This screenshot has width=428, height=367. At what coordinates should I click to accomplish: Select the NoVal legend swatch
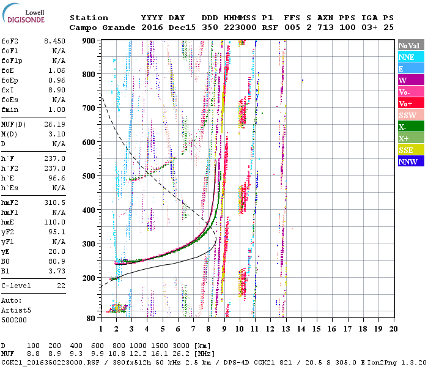411,45
